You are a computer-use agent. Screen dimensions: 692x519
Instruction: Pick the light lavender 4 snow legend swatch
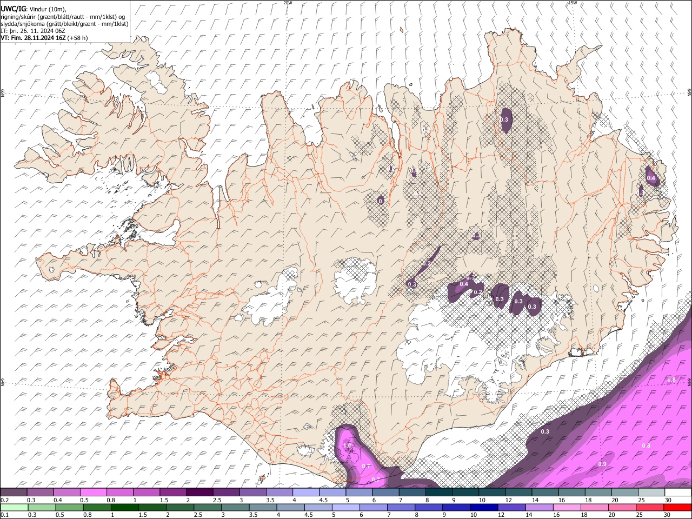(305, 493)
